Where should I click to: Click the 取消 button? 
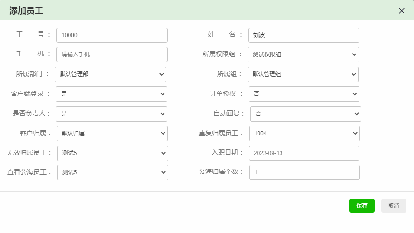pyautogui.click(x=393, y=206)
